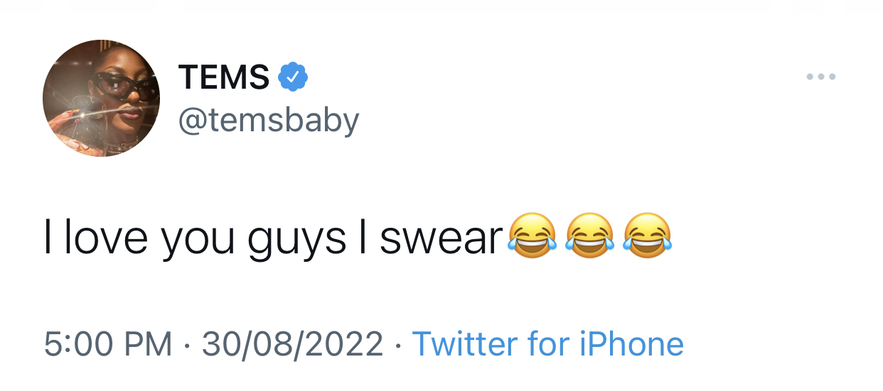Open the TEMS display name
This screenshot has height=391, width=883.
pos(223,77)
